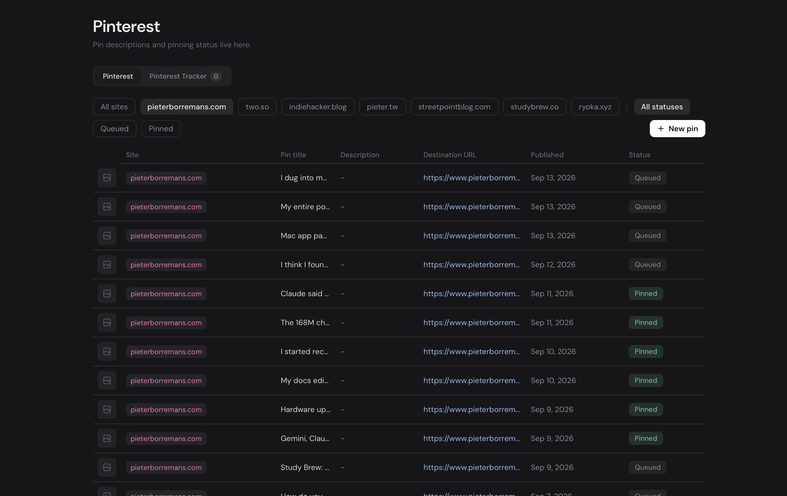The height and width of the screenshot is (496, 787).
Task: Select pin title 'The 168M ch...'
Action: [305, 322]
